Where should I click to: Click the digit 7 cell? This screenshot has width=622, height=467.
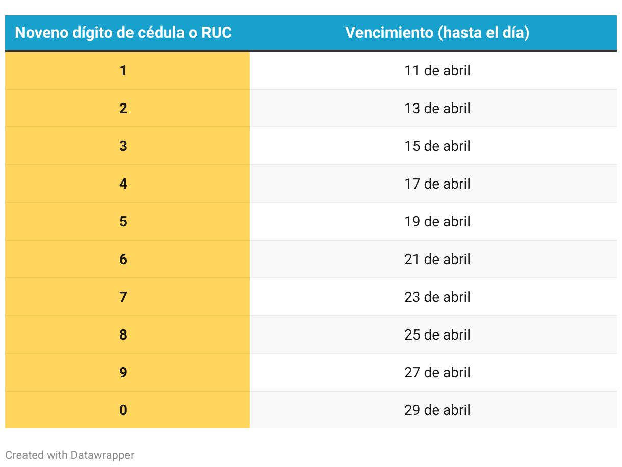127,297
